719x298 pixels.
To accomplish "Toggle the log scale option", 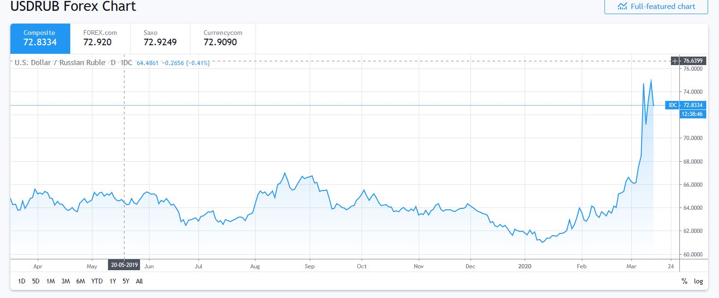I will coord(698,281).
